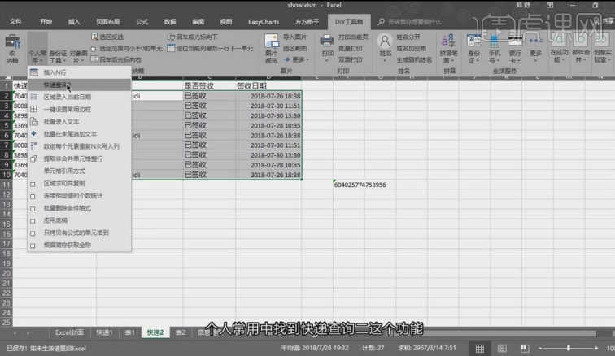This screenshot has height=356, width=615.
Task: Click the 姓名分开 button
Action: (x=408, y=37)
